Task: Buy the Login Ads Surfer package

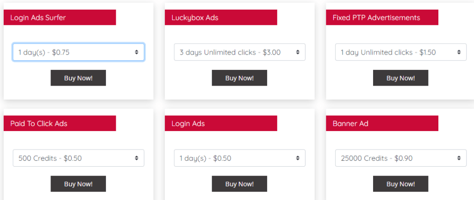Action: tap(78, 78)
